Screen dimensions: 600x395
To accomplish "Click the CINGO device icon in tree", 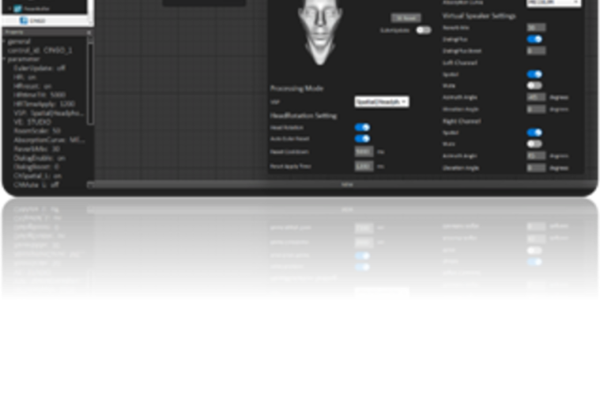I will [x=25, y=20].
